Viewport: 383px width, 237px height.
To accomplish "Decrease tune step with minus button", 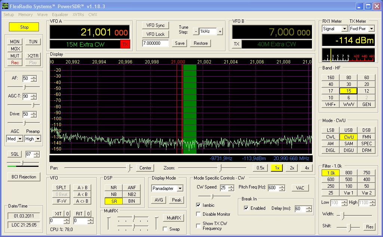I will click(196, 31).
